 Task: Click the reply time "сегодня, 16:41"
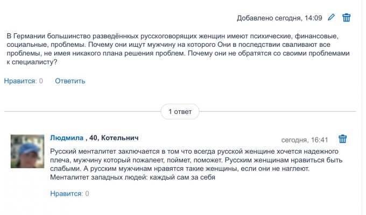pyautogui.click(x=305, y=140)
